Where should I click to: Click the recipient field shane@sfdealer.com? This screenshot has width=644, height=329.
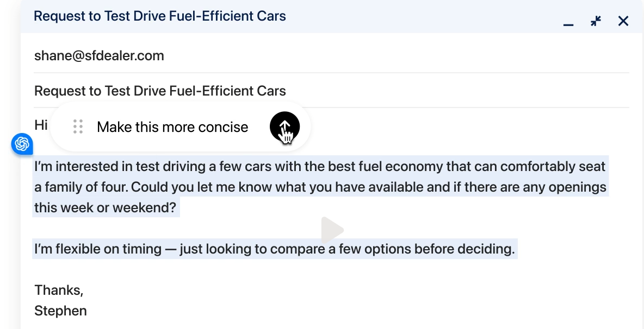tap(99, 56)
